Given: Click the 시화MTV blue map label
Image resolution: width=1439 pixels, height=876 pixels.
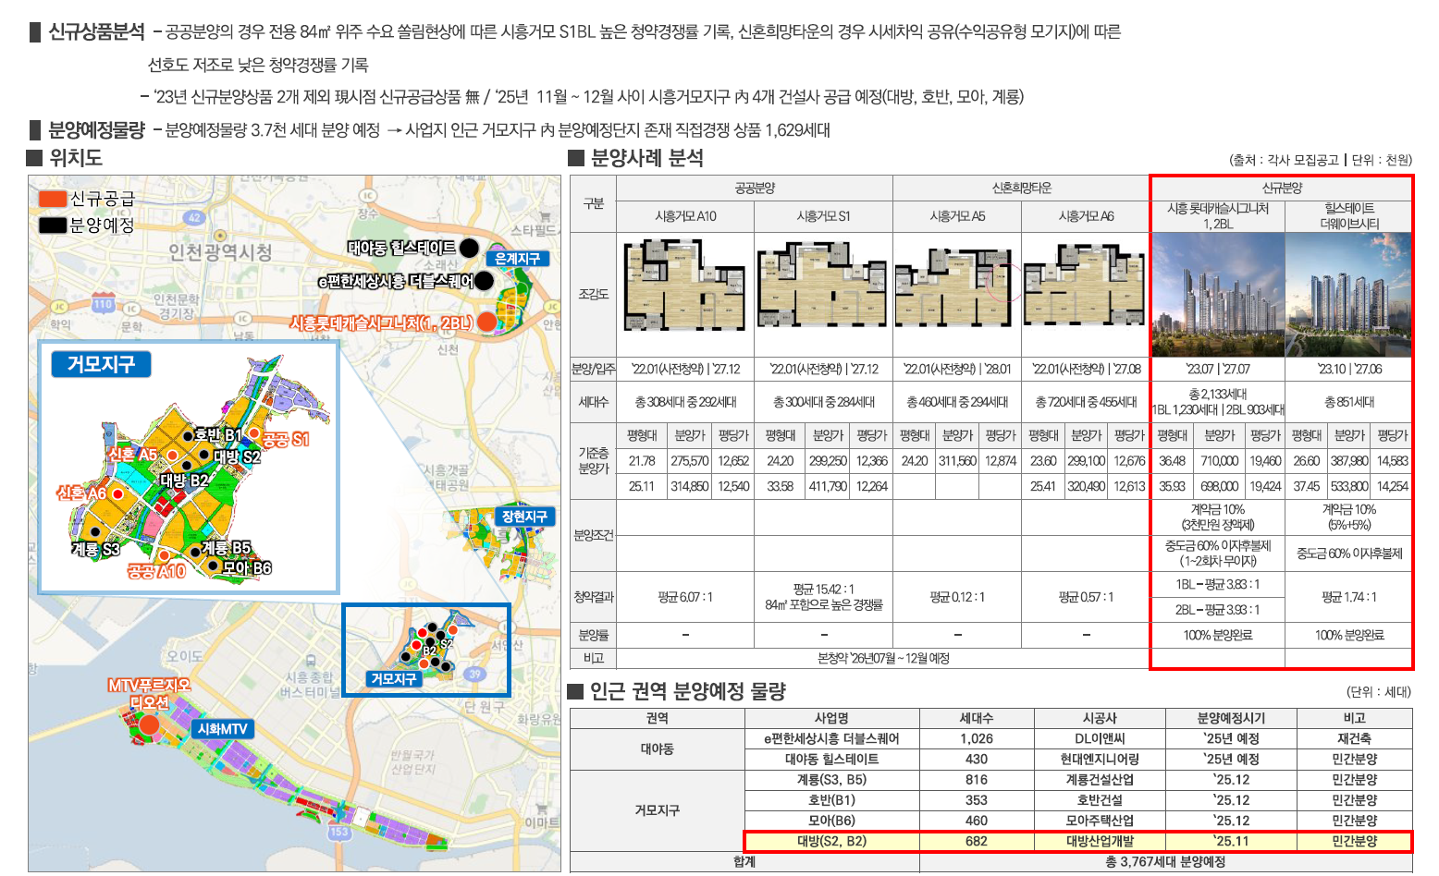Looking at the screenshot, I should [222, 729].
